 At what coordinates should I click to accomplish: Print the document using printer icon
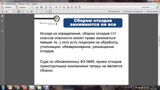tap(41, 7)
